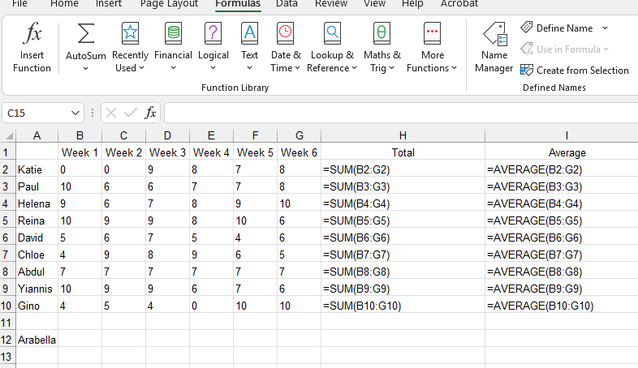The image size is (638, 368).
Task: Switch to the Data tab
Action: tap(286, 4)
